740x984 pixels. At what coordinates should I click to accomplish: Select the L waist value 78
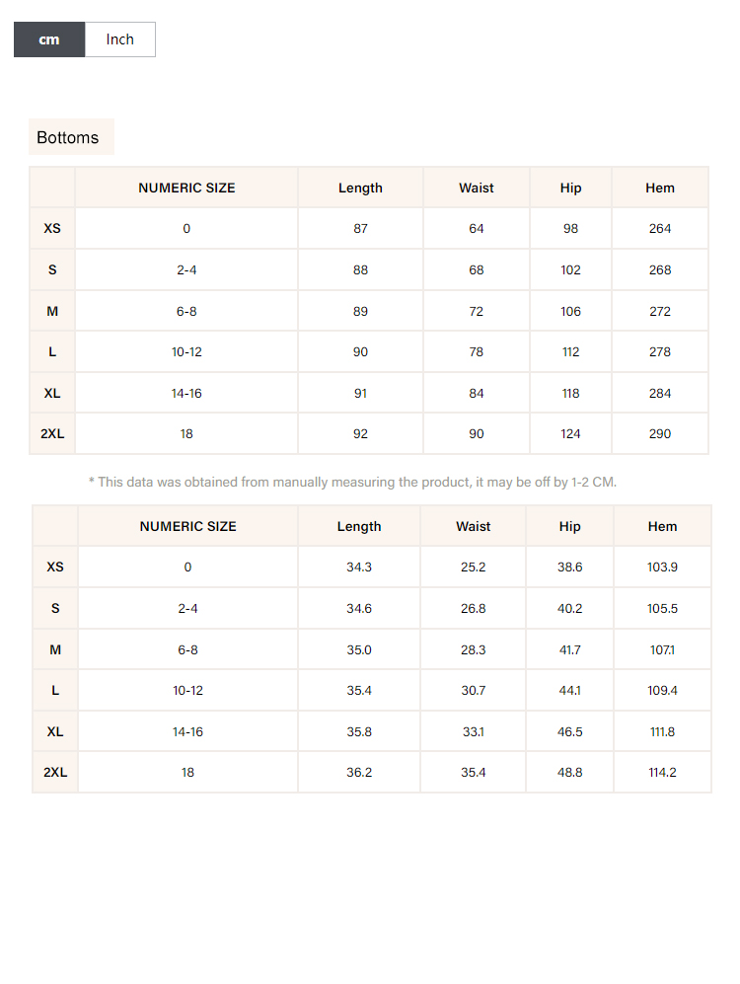tap(477, 351)
